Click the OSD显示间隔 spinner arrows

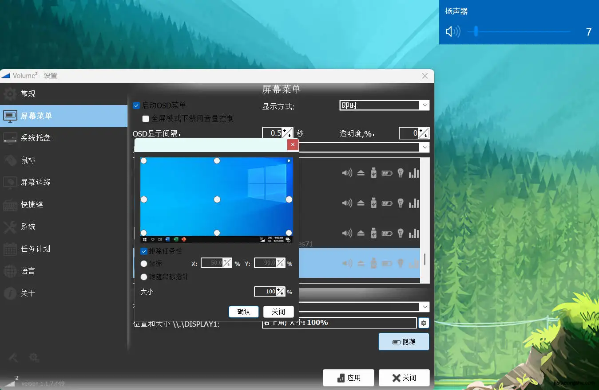(x=287, y=133)
